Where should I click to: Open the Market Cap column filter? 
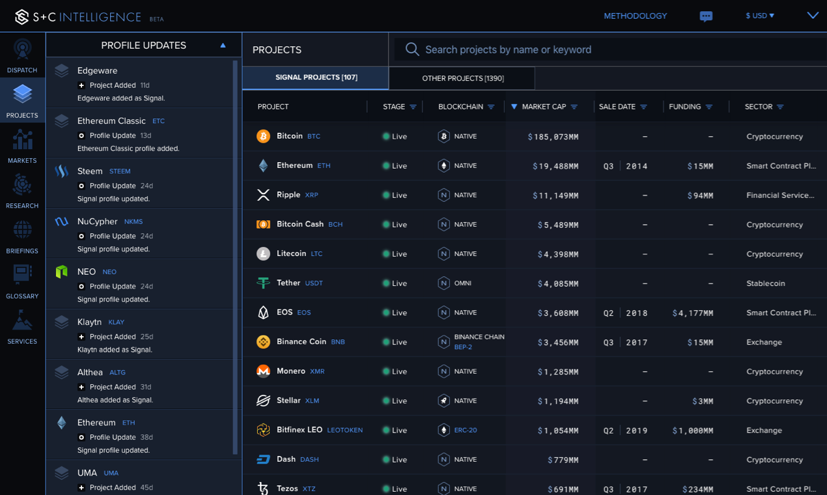tap(574, 107)
